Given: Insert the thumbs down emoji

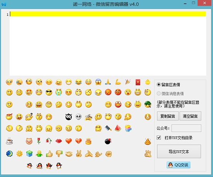Looking at the screenshot, I should pos(59,153).
